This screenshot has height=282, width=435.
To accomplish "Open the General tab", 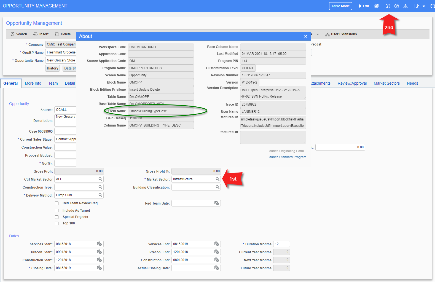I will pyautogui.click(x=11, y=83).
